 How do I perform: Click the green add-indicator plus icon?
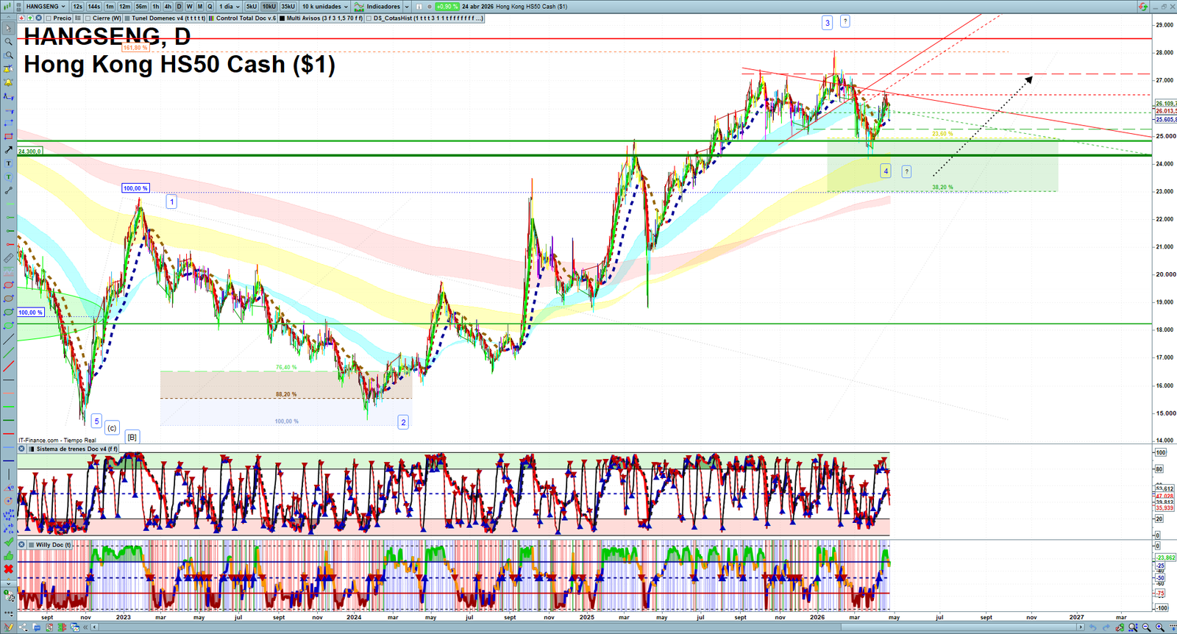(x=30, y=18)
